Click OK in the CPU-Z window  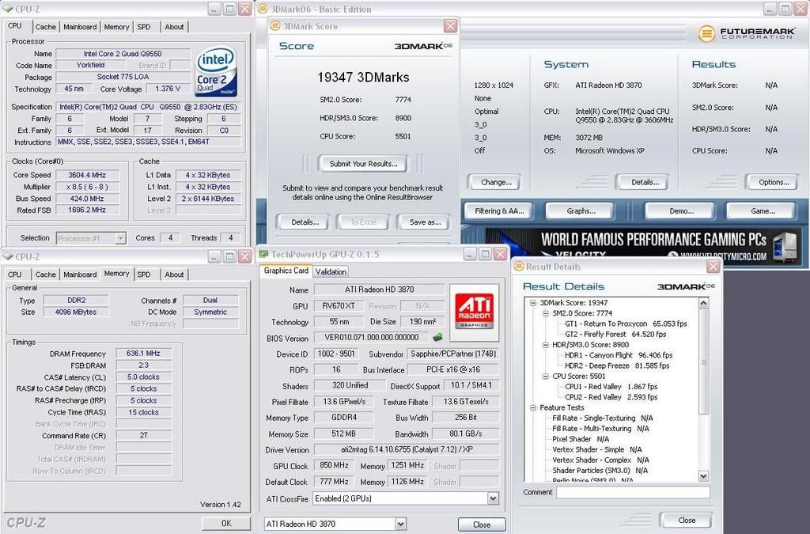pos(226,523)
